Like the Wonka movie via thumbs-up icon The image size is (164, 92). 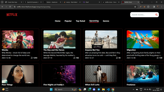[32, 58]
